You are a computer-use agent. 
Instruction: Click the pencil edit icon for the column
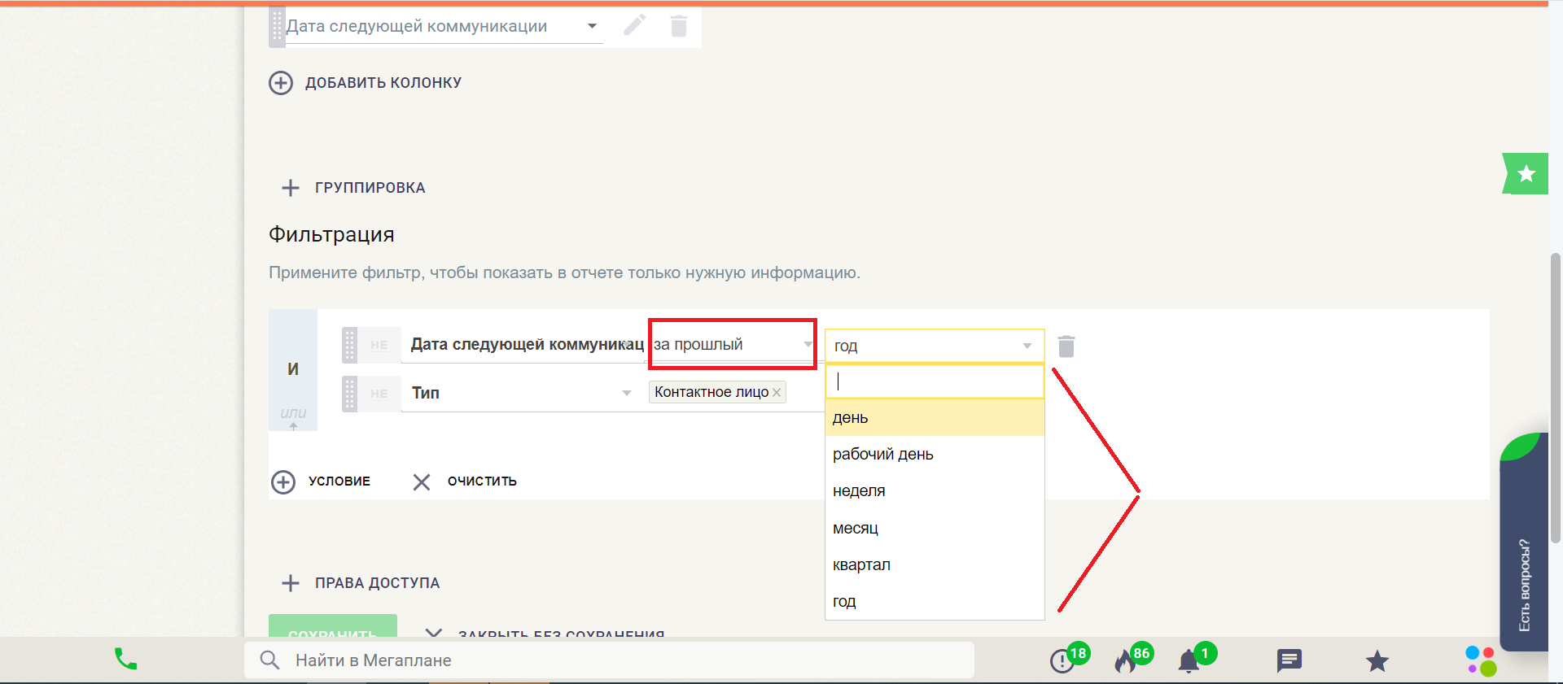coord(635,25)
